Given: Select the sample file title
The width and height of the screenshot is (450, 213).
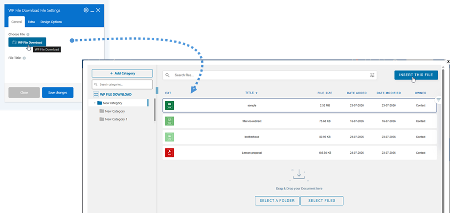Looking at the screenshot, I should (252, 105).
